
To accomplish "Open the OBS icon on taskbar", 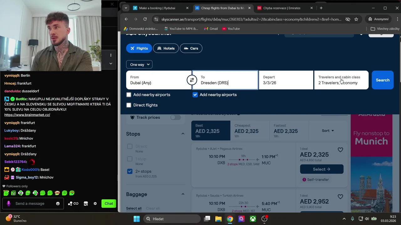I will click(x=264, y=219).
